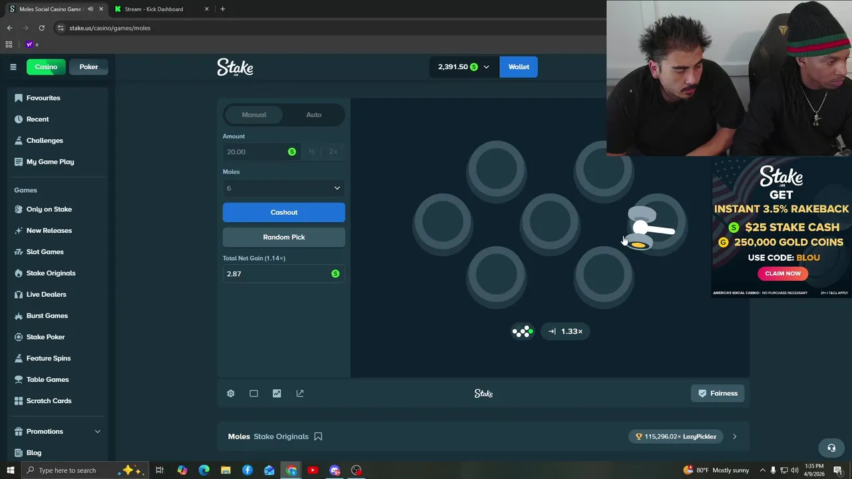852x479 pixels.
Task: Click the Total Net Gain value field
Action: coord(284,273)
